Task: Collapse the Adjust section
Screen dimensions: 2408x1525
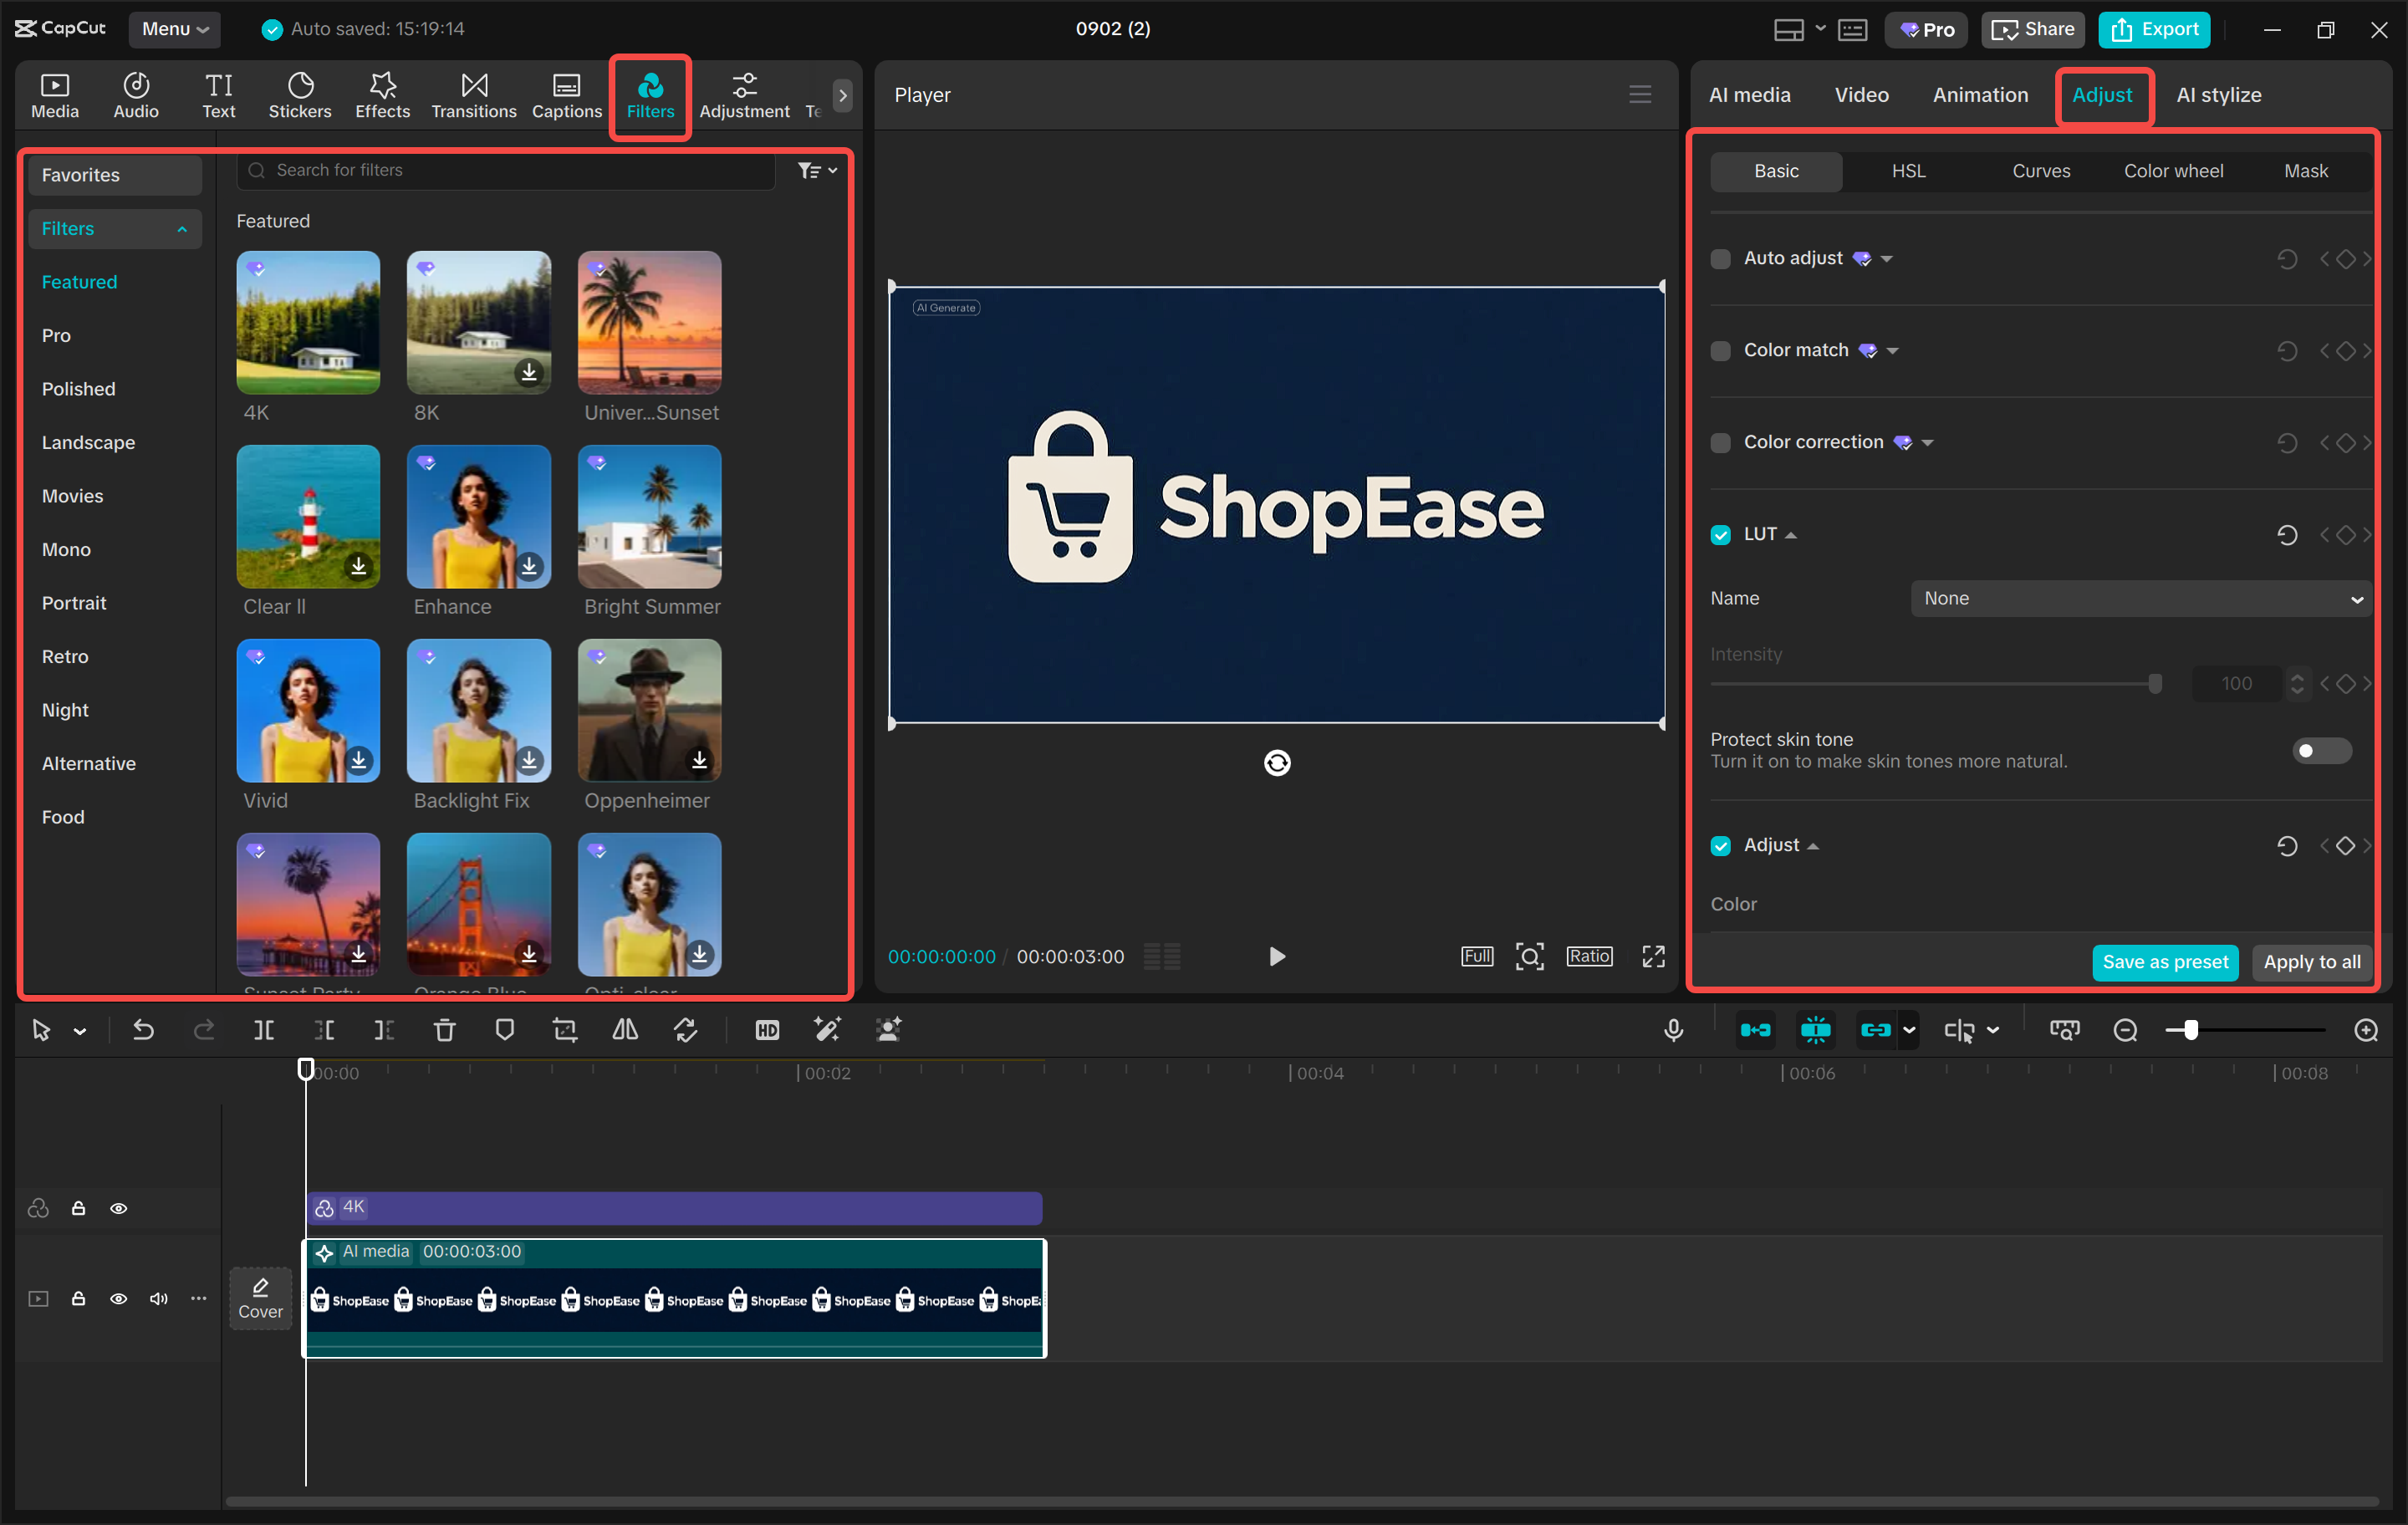Action: (1814, 845)
